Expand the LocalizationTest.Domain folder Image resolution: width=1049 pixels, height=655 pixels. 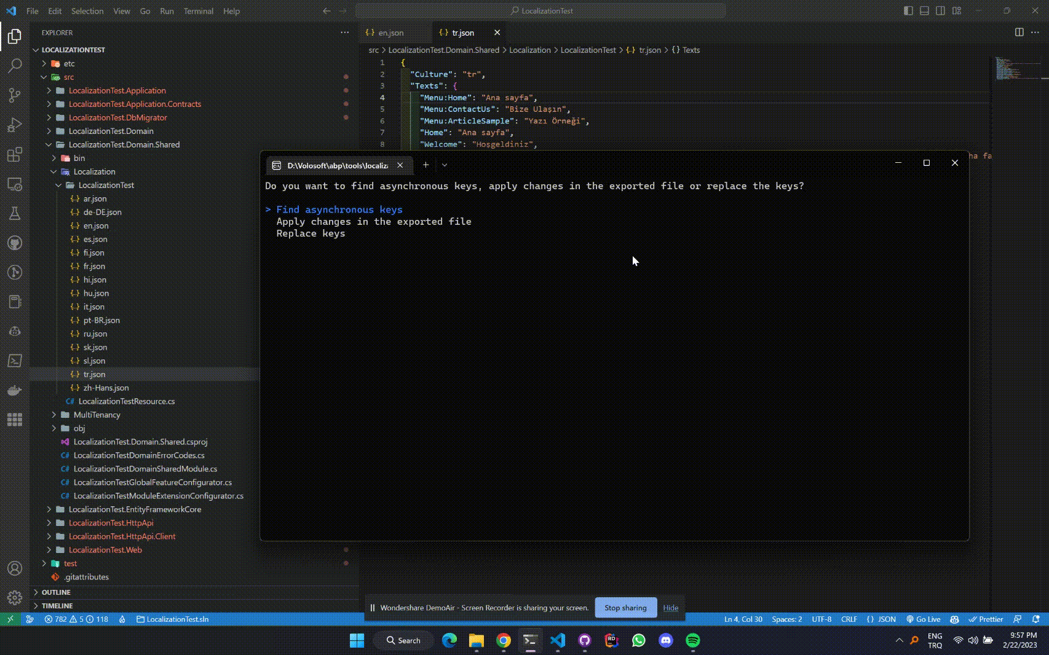[111, 131]
